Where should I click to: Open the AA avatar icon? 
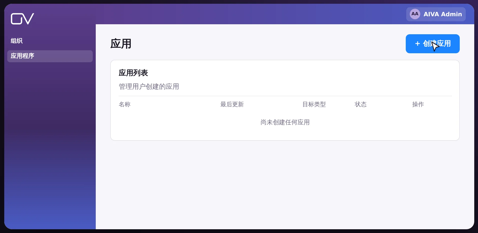pos(415,14)
